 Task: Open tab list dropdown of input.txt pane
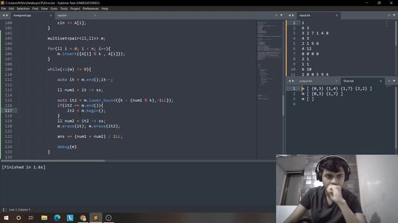pyautogui.click(x=394, y=15)
